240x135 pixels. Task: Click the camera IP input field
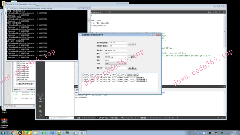pyautogui.click(x=116, y=50)
